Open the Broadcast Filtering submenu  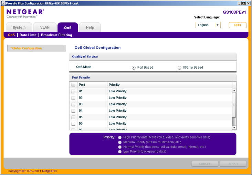click(56, 35)
